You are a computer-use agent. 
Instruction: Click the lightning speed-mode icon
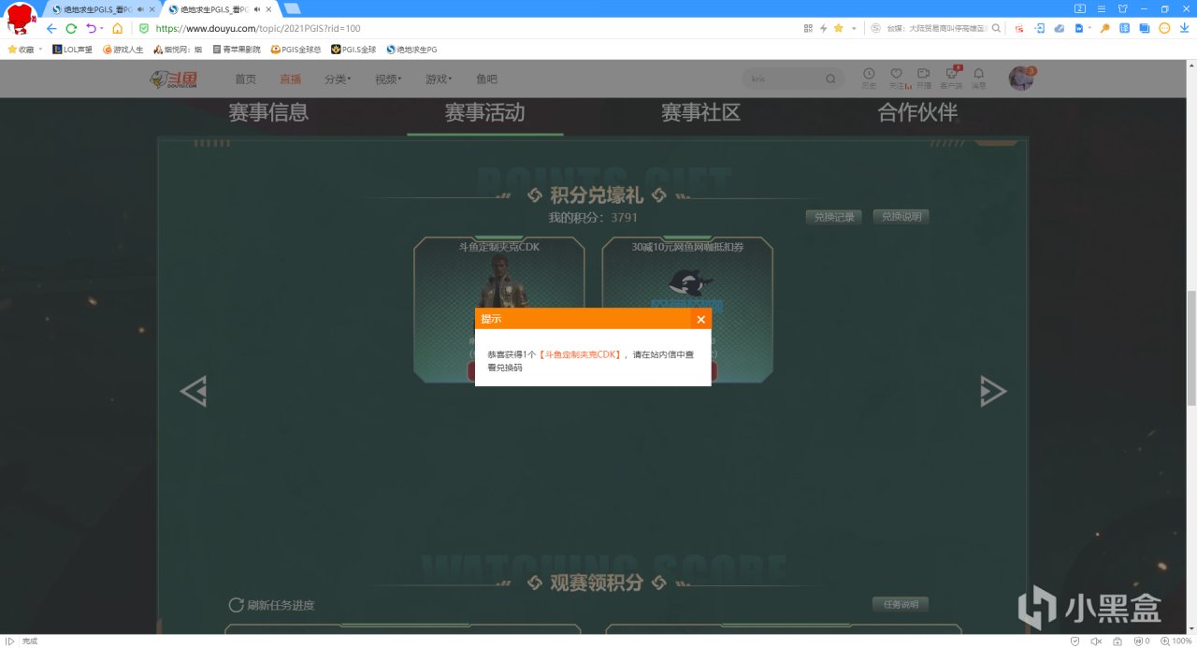[x=823, y=28]
